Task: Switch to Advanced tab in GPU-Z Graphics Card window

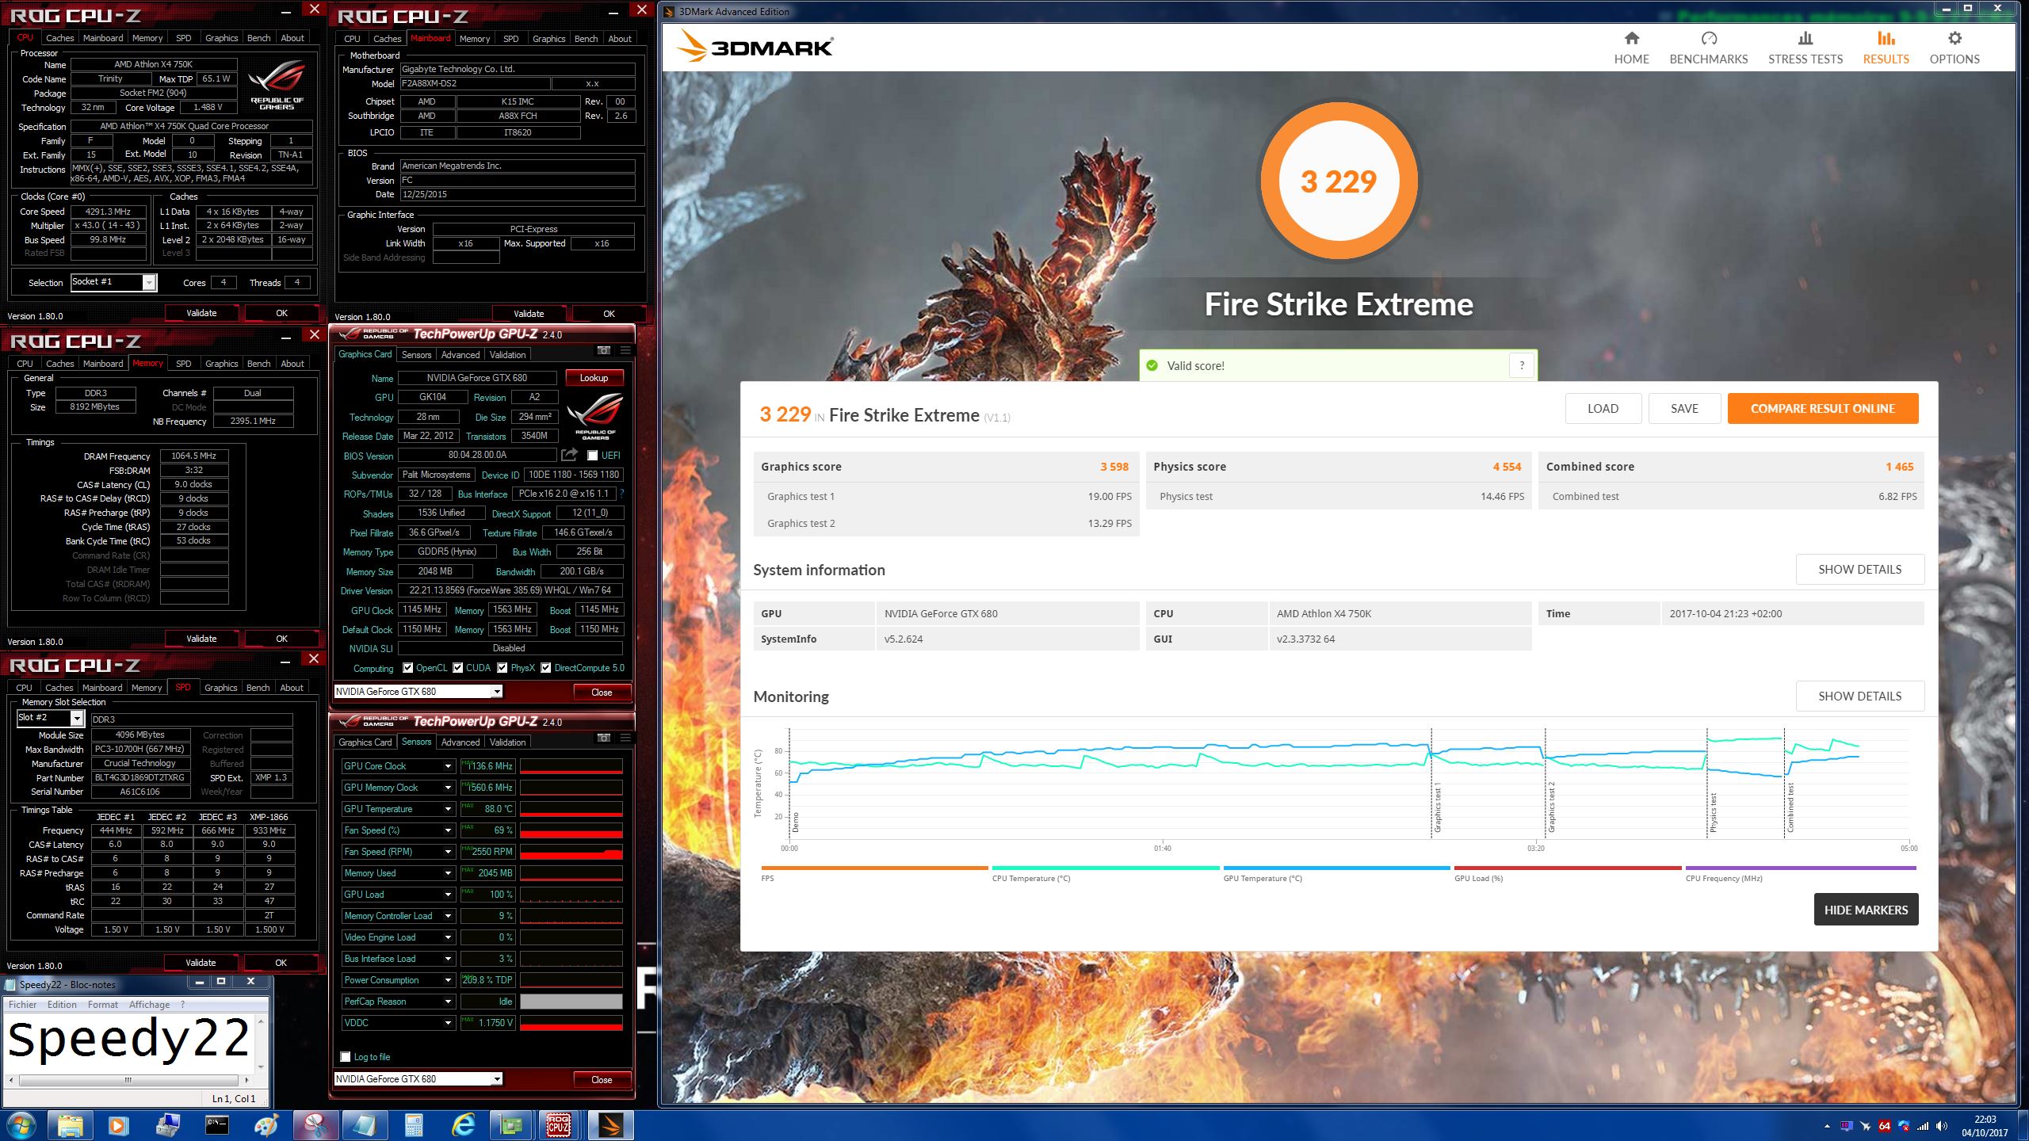Action: (460, 355)
